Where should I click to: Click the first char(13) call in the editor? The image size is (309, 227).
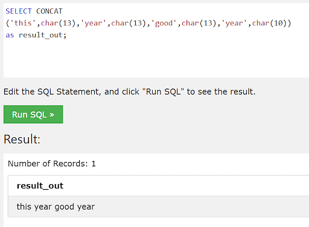tap(58, 23)
